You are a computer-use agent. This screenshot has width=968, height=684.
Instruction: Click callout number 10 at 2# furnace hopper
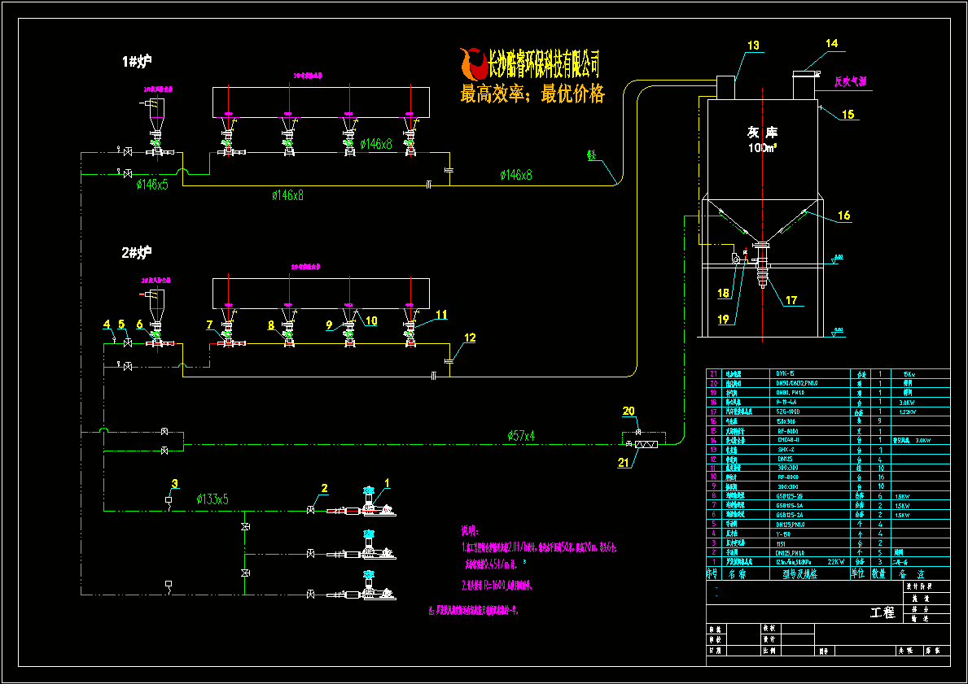tap(371, 320)
